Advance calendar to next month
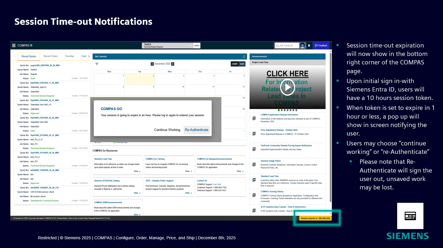Viewport: 443px width, 248px height. pos(173,64)
